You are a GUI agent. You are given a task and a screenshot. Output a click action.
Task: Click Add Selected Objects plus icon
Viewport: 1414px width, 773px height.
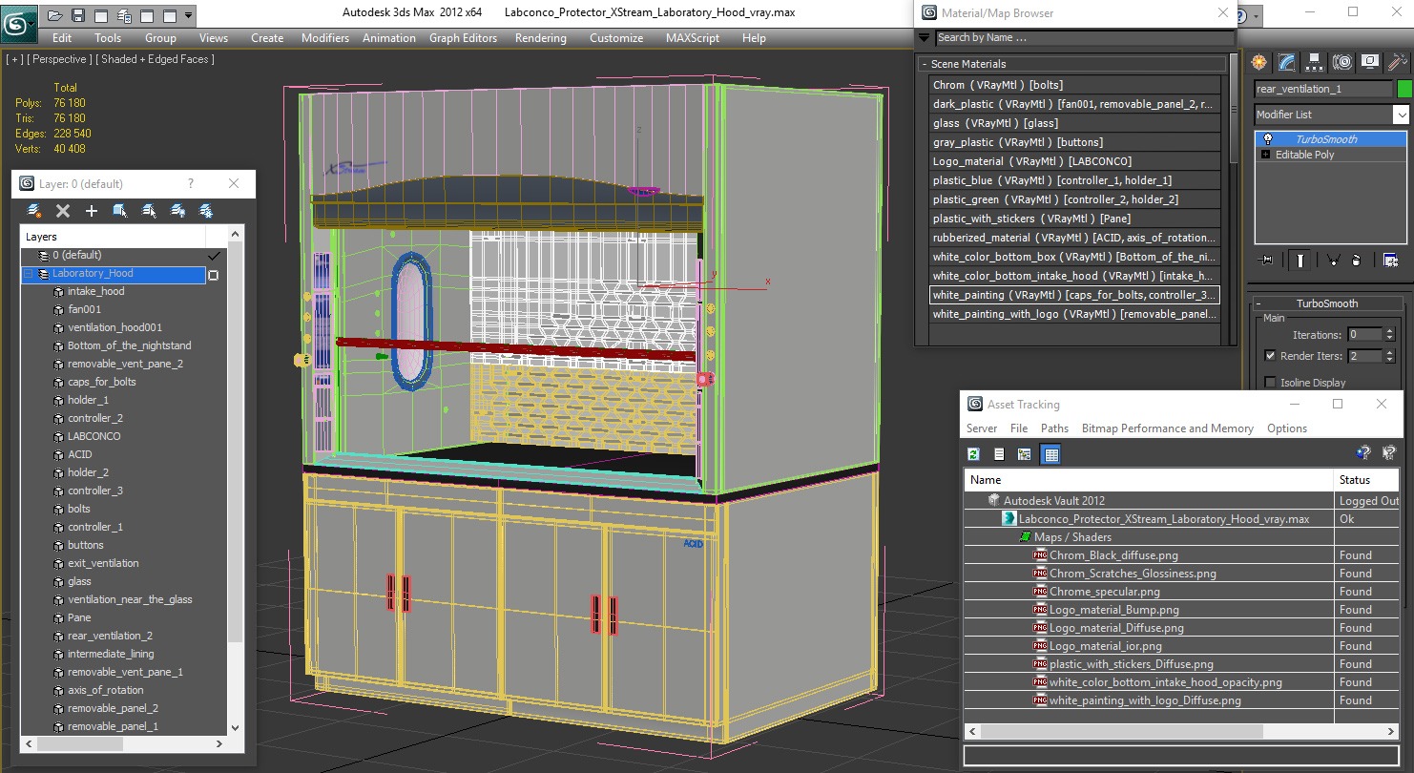(x=92, y=211)
